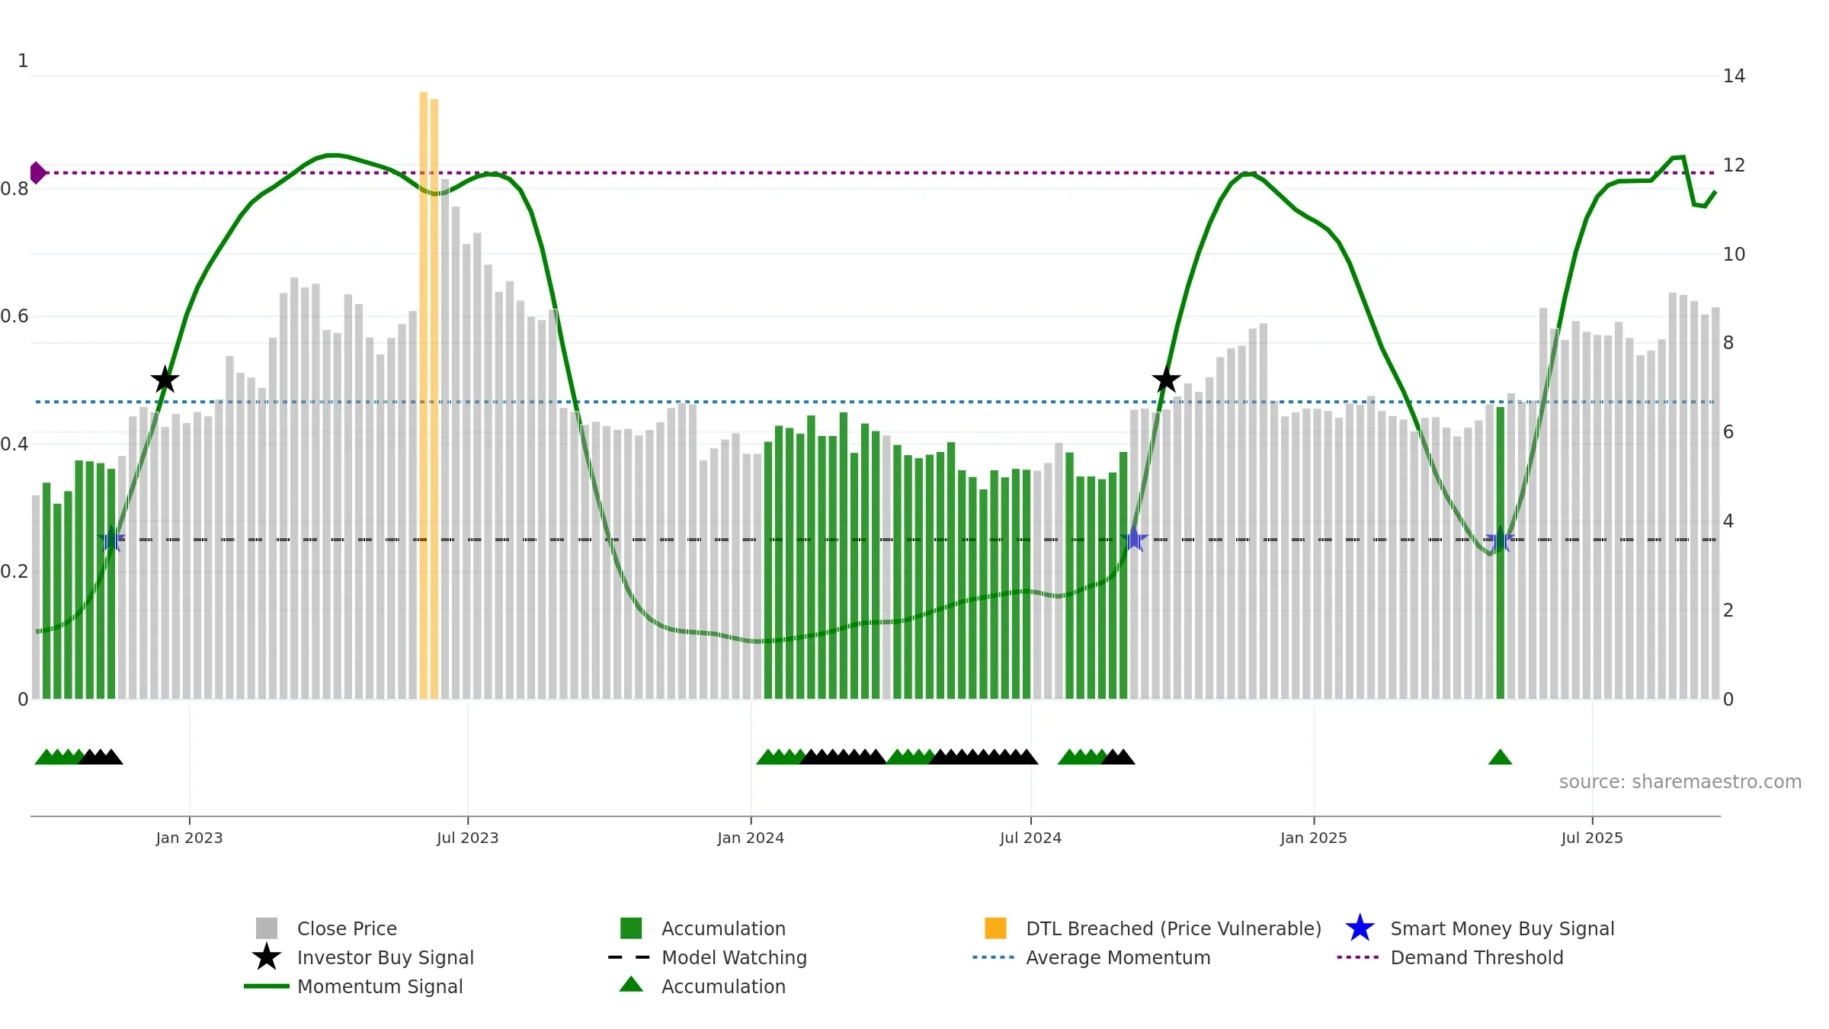Image resolution: width=1829 pixels, height=1029 pixels.
Task: Click the sharemaestro.com source text
Action: pyautogui.click(x=1680, y=782)
